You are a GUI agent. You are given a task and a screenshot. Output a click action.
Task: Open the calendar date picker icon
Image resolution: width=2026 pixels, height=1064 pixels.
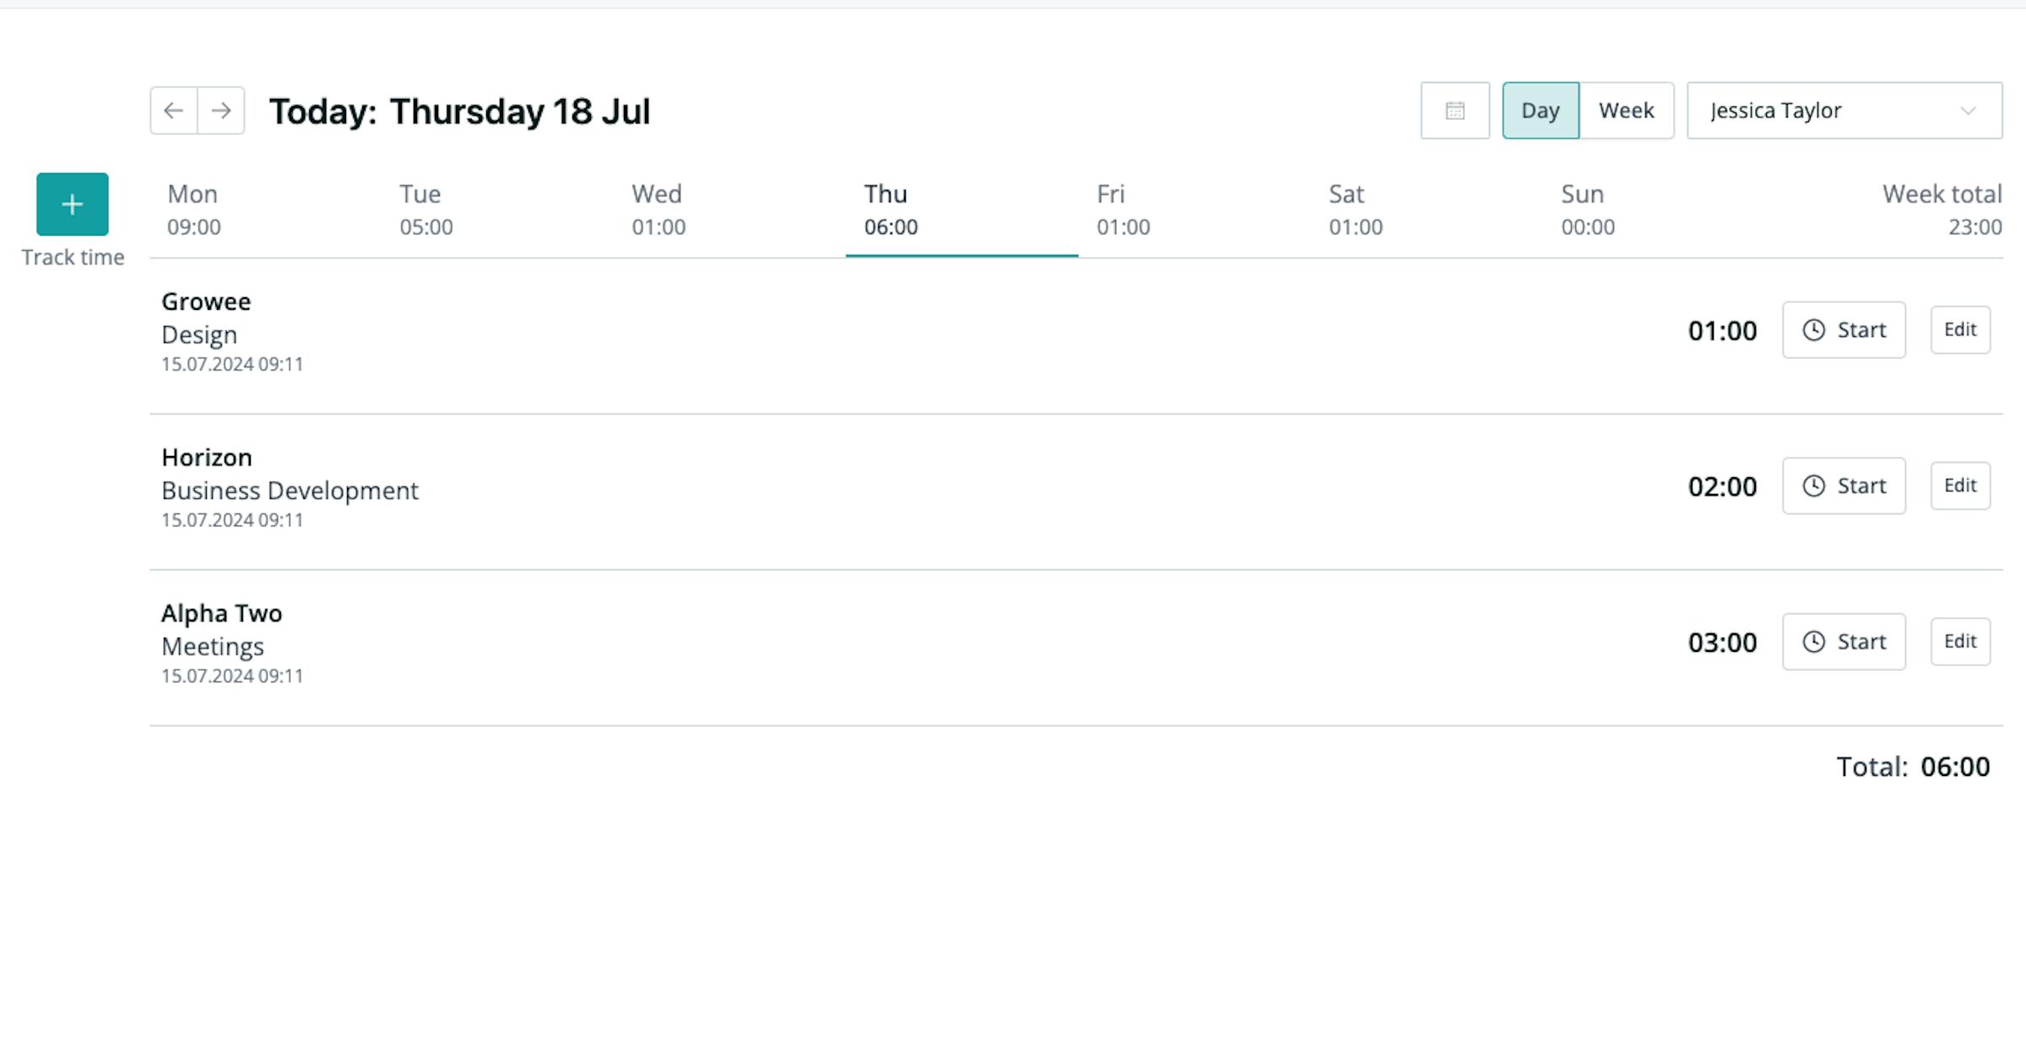coord(1455,111)
